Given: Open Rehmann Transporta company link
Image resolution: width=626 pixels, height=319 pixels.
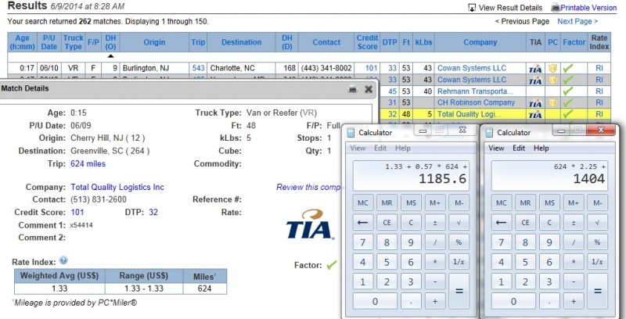Looking at the screenshot, I should pyautogui.click(x=475, y=91).
